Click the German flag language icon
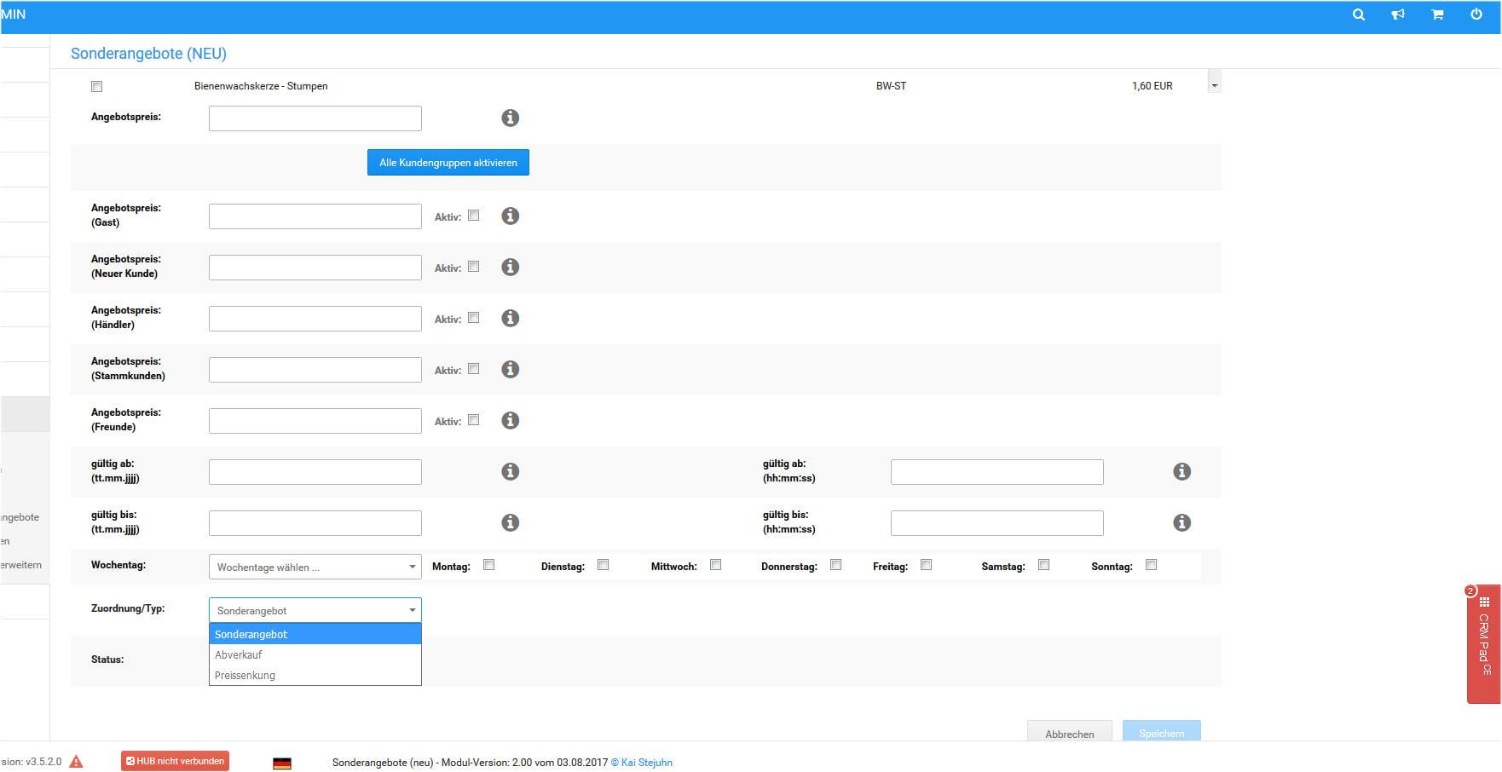This screenshot has width=1502, height=772. (x=282, y=763)
